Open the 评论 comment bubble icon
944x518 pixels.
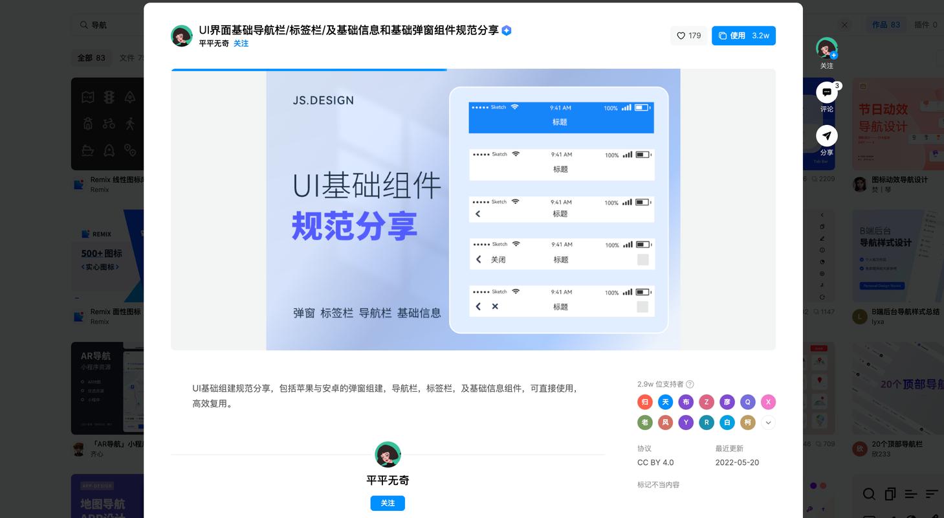827,93
